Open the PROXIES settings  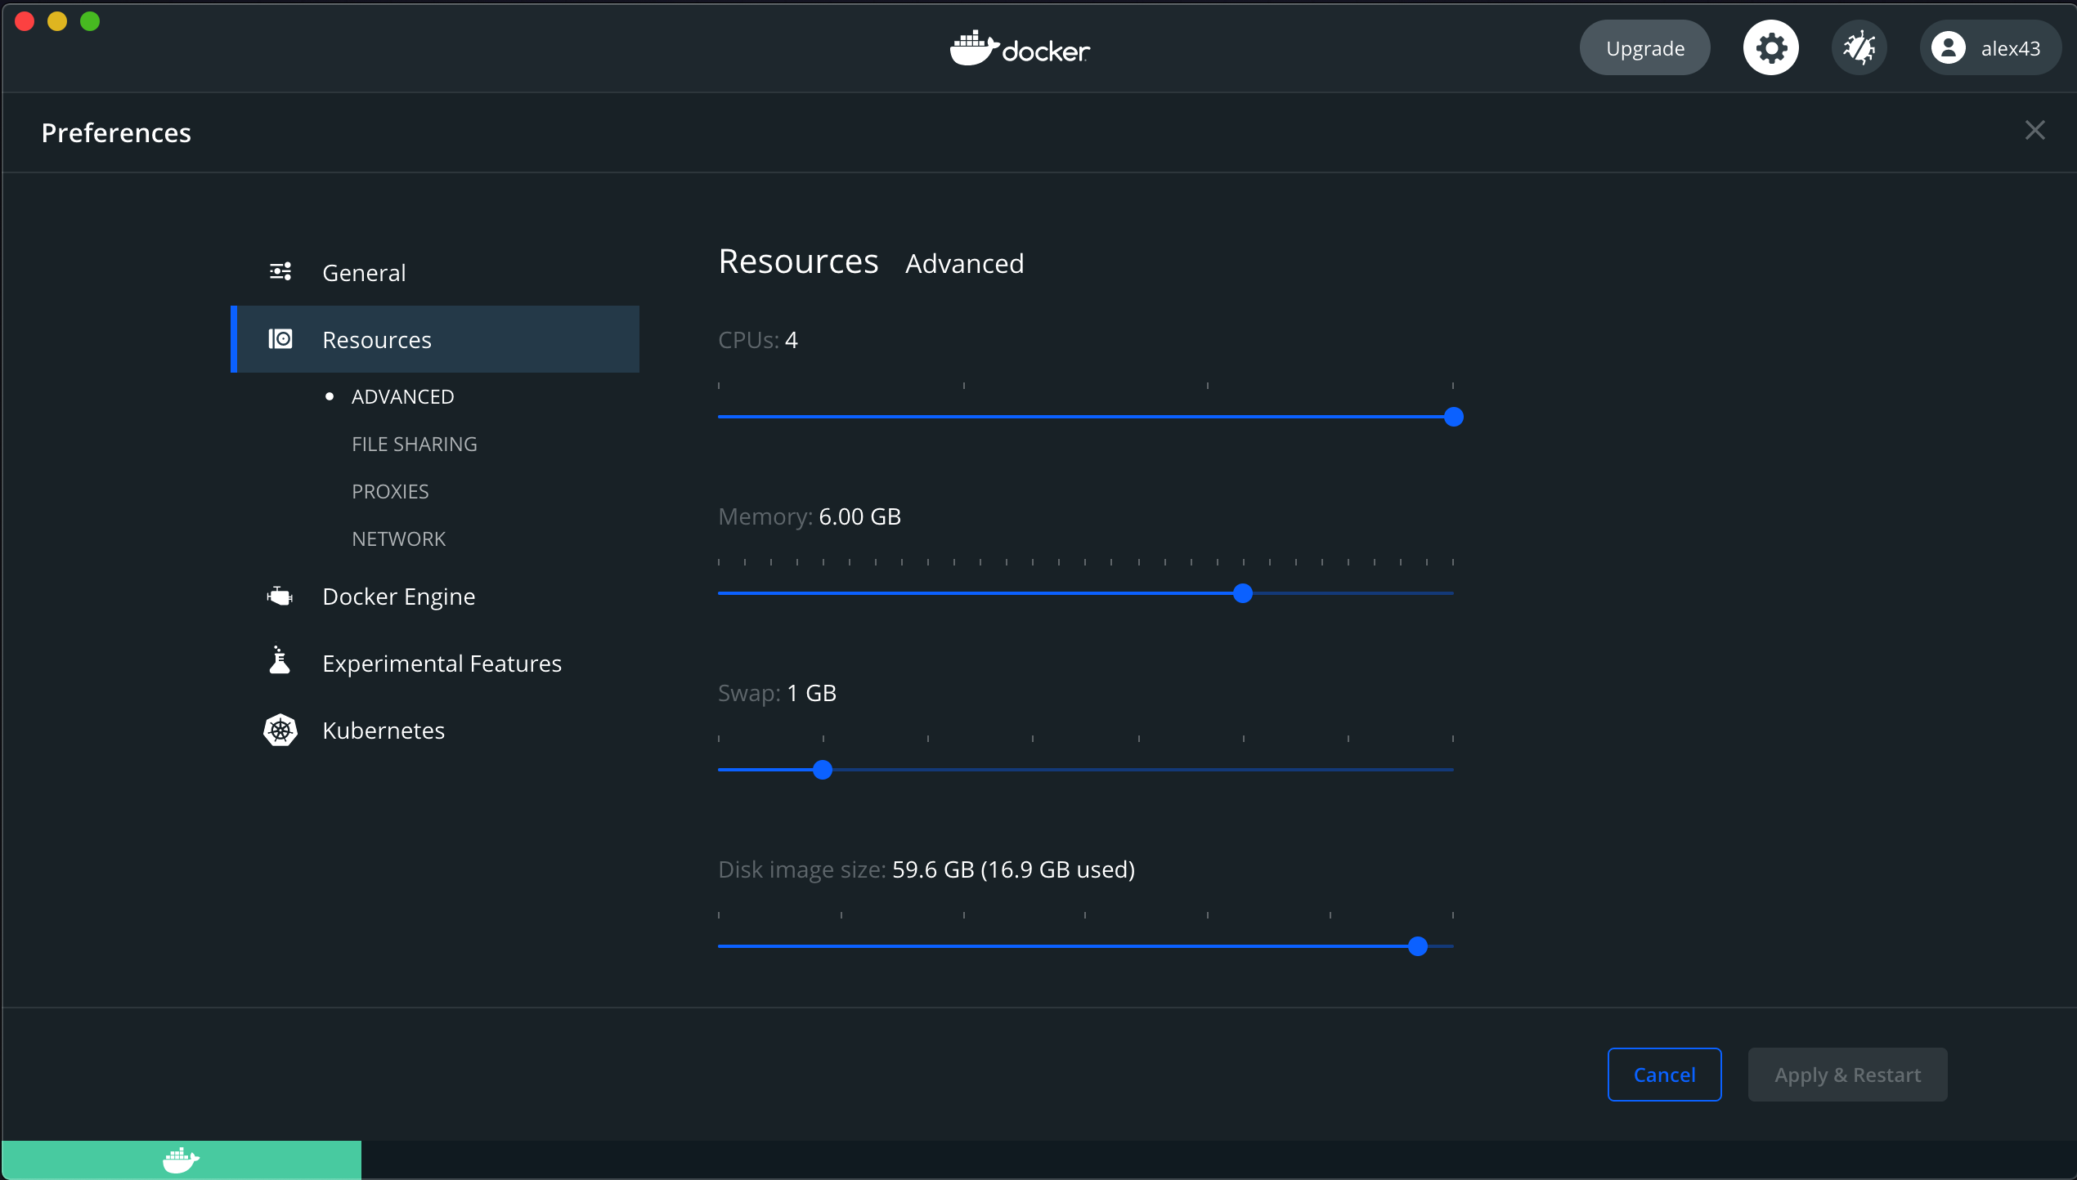click(390, 491)
